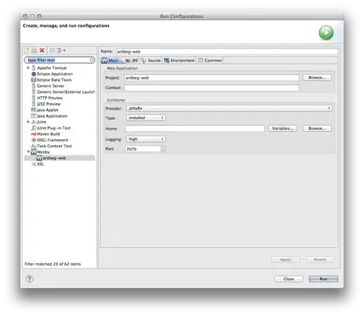Click the Run button

[323, 279]
